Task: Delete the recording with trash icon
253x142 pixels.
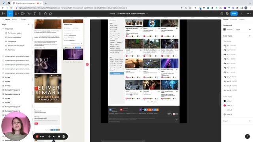Action: (x=64, y=136)
